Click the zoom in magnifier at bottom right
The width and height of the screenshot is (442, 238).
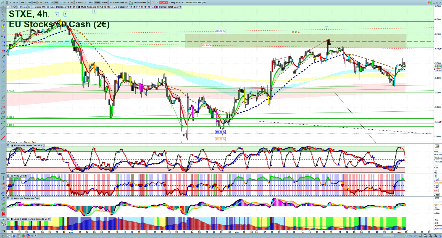click(x=436, y=236)
